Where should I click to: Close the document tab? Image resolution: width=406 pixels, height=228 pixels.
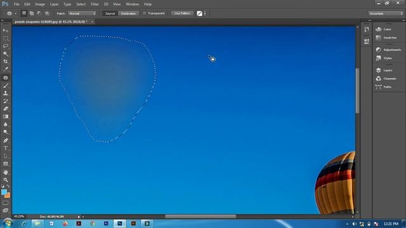[92, 22]
